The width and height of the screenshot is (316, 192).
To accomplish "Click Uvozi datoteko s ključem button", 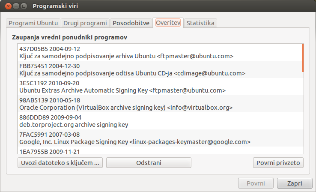I will tap(60, 163).
